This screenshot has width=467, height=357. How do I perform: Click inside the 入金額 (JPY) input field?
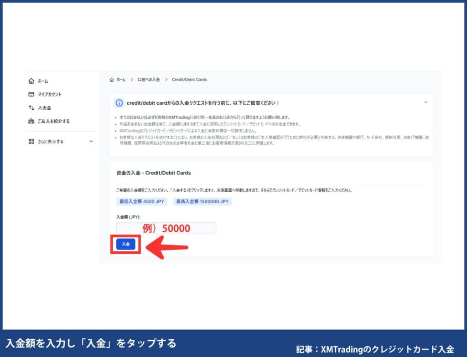pyautogui.click(x=166, y=228)
